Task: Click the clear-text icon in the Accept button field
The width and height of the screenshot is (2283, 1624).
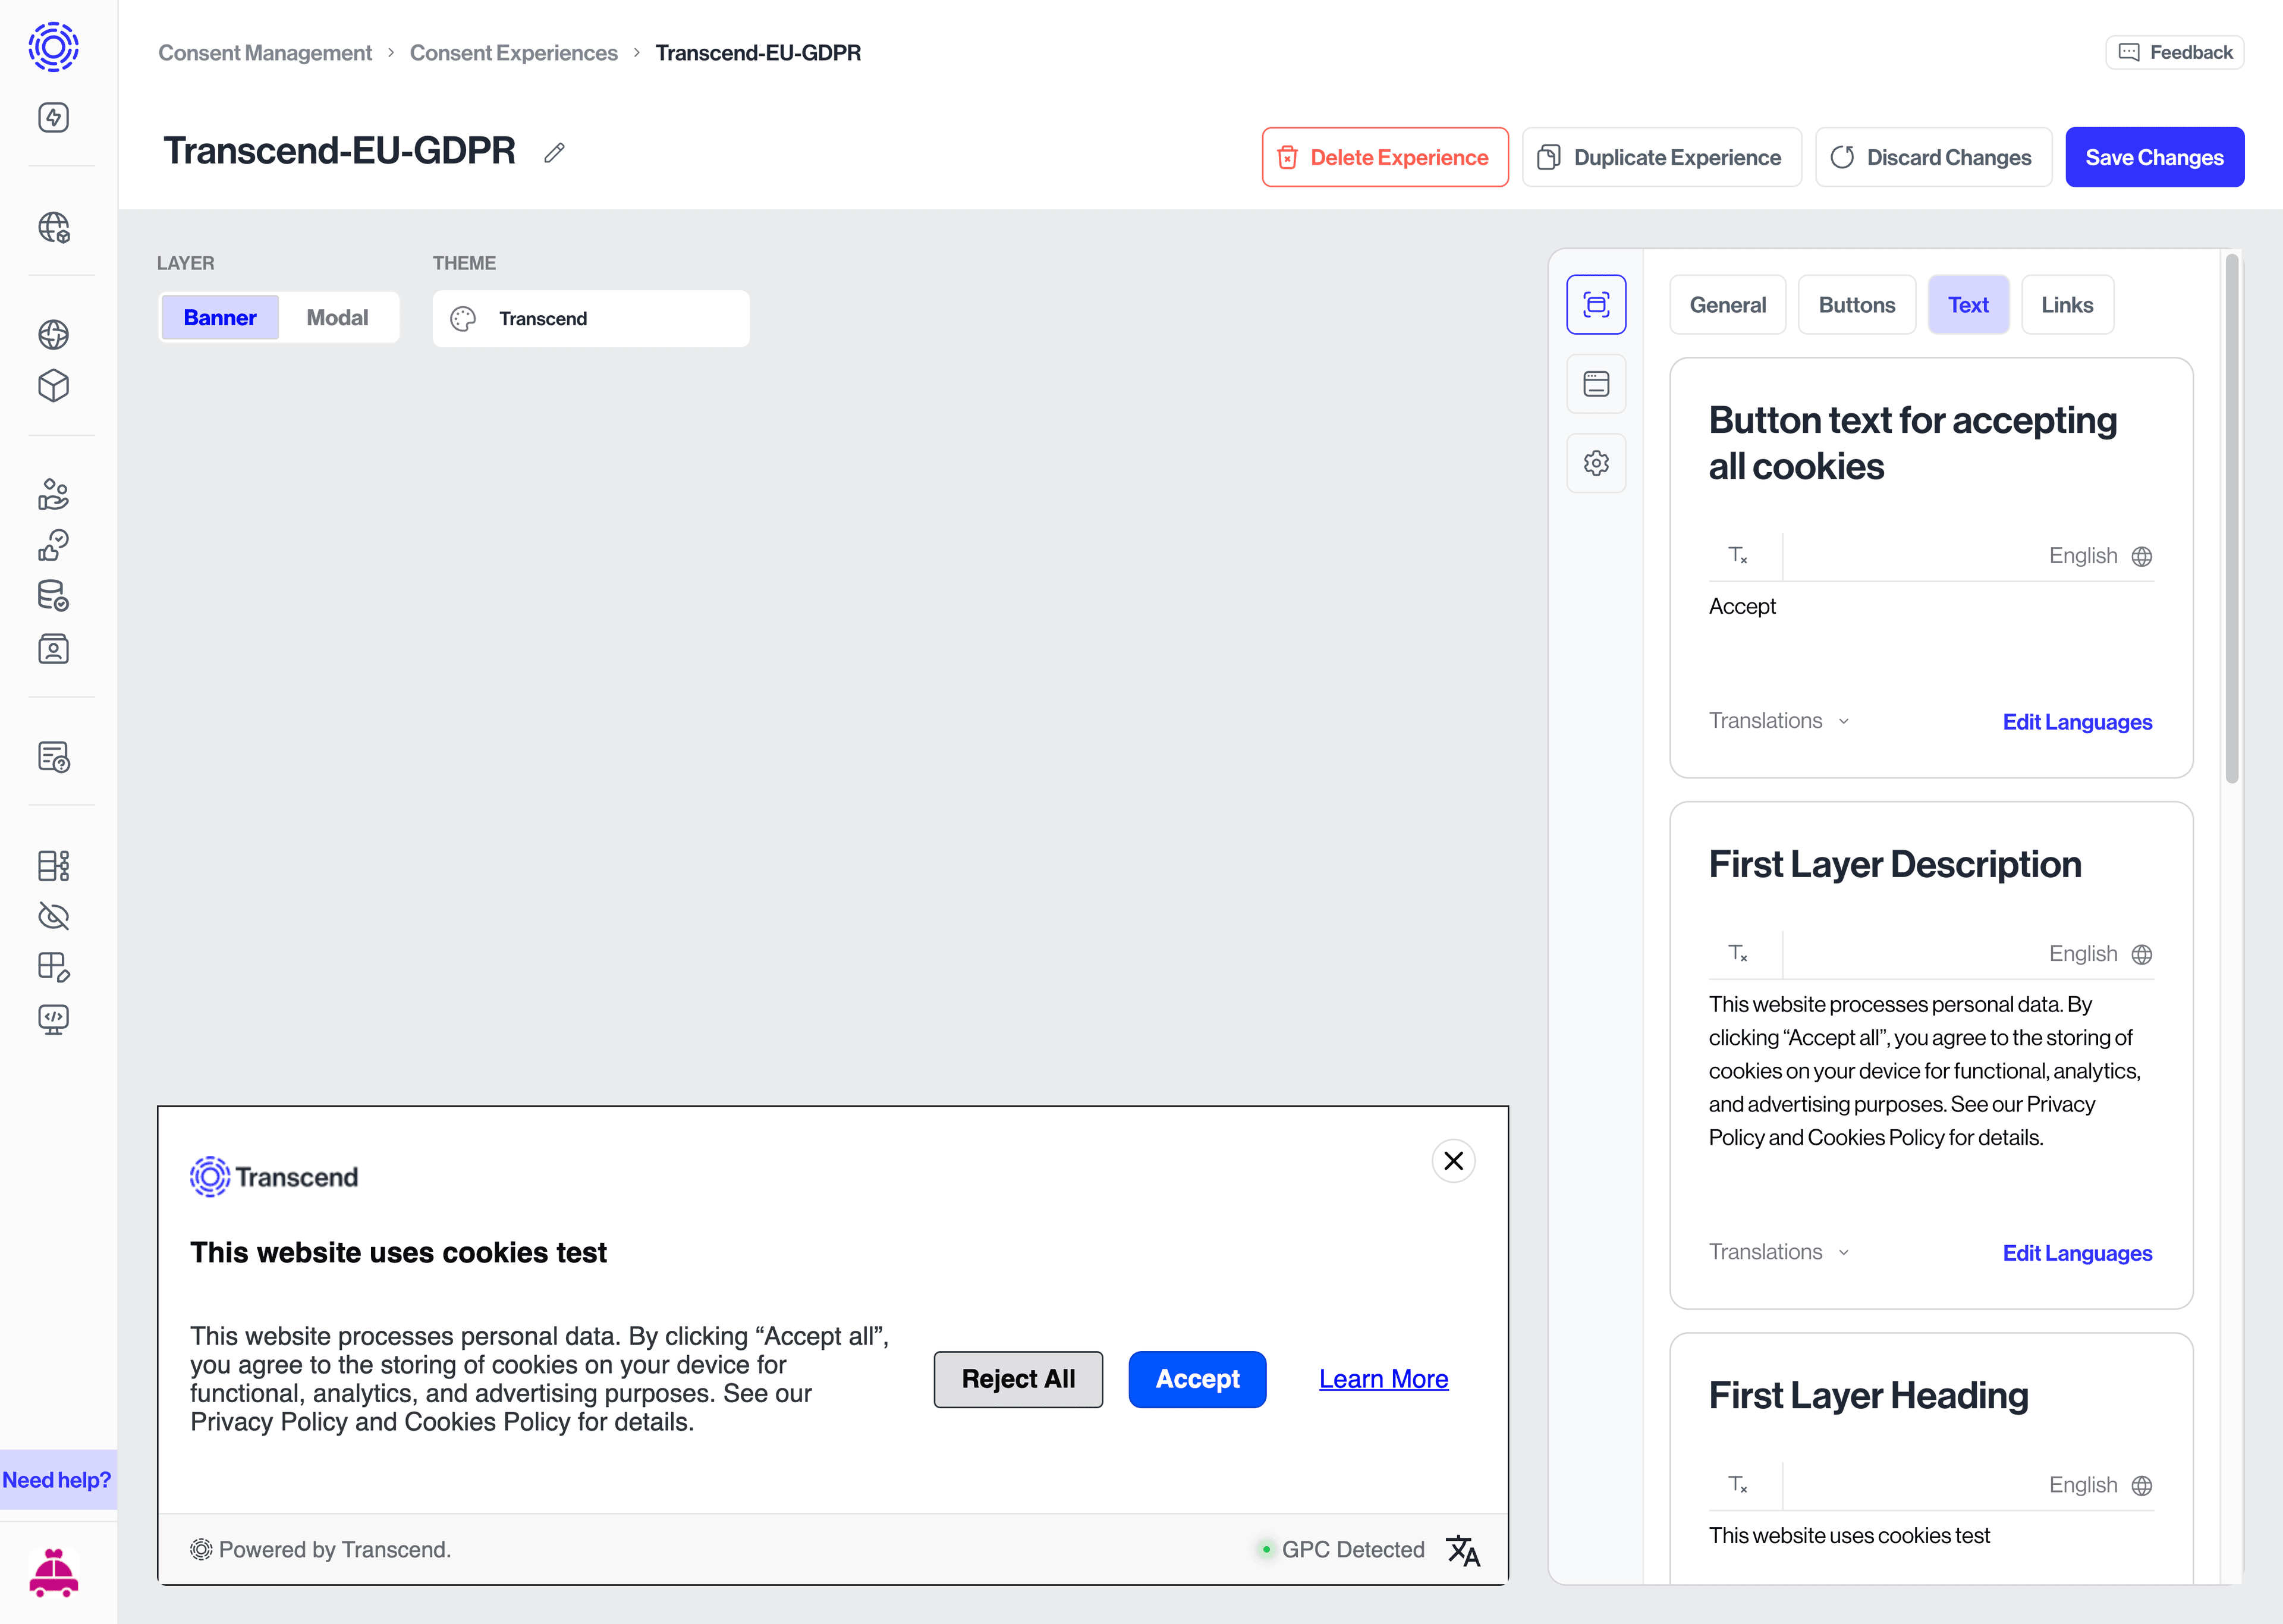Action: 1739,555
